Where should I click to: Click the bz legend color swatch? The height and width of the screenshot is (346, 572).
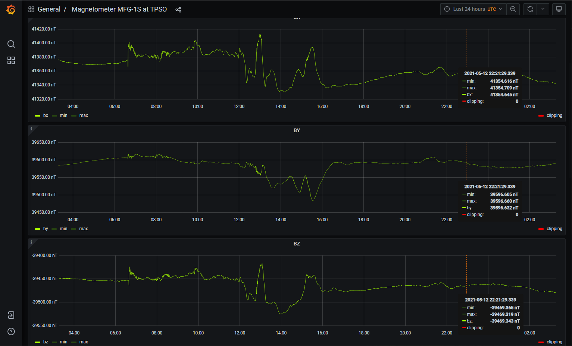click(x=38, y=342)
